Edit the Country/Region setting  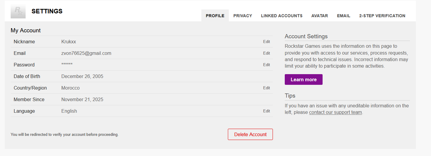(267, 88)
